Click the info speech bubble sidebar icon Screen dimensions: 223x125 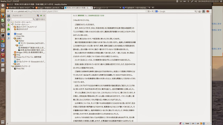click(8, 38)
